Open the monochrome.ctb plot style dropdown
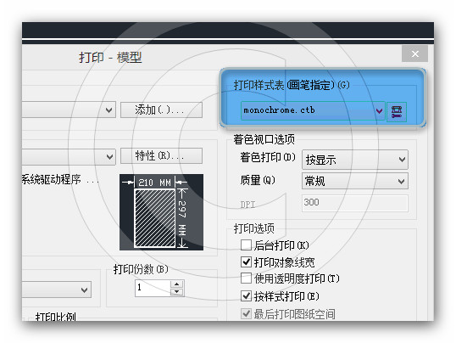The image size is (456, 343). 313,110
